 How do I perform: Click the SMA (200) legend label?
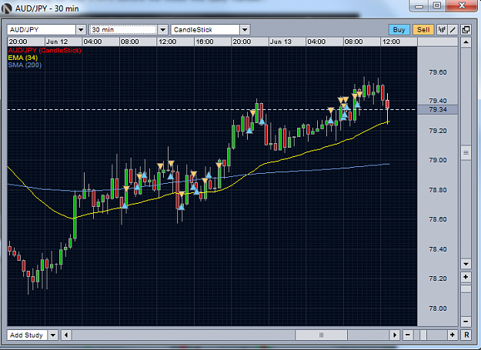click(x=25, y=65)
